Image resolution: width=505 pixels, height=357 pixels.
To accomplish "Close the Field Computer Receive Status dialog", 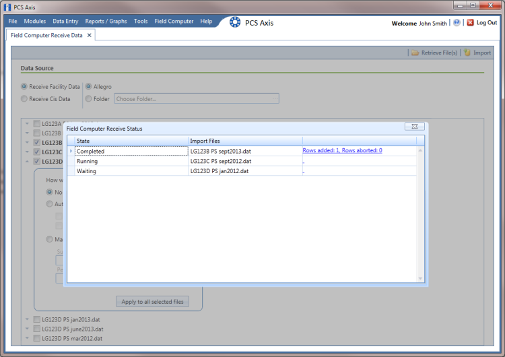I will [x=415, y=127].
